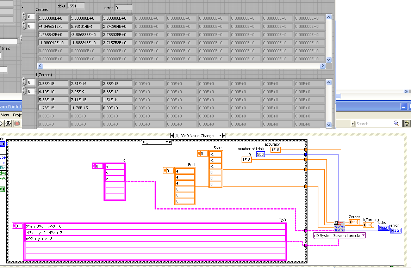Click f(Zeroes) column index stepper
Screen dimensions: 411x268
point(24,91)
